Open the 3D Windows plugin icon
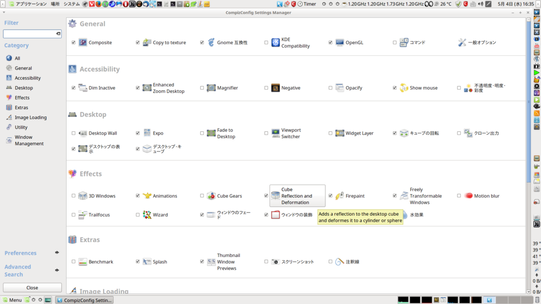The height and width of the screenshot is (304, 541). pyautogui.click(x=83, y=196)
